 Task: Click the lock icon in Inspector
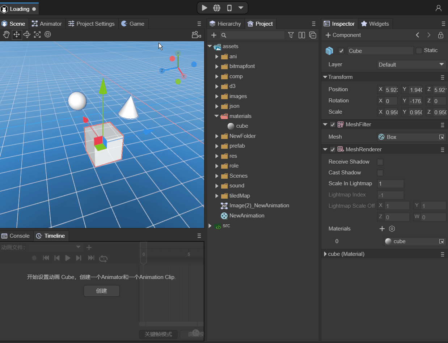440,35
